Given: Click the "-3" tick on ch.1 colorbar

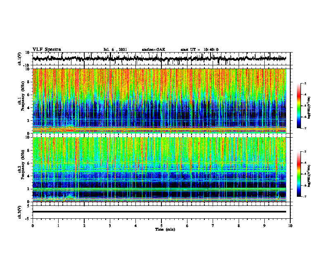Looking at the screenshot, I should (x=304, y=83).
